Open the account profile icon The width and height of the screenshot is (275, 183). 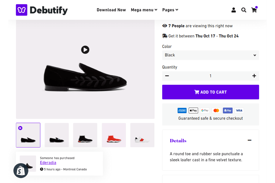click(233, 10)
